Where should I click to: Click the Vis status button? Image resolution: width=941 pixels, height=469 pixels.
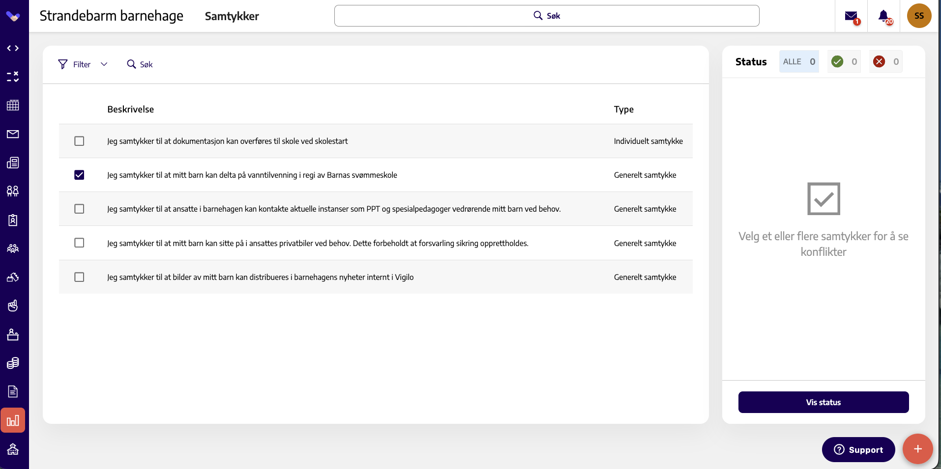pos(823,402)
